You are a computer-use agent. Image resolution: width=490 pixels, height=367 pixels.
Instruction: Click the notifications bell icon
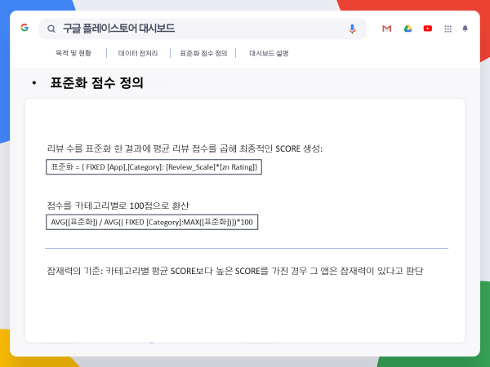(465, 29)
